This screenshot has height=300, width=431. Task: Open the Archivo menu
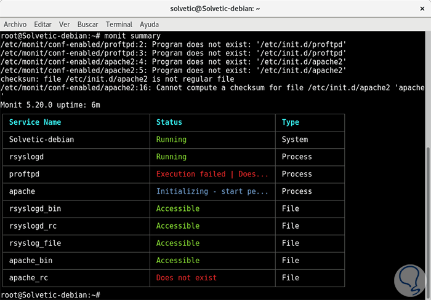pyautogui.click(x=15, y=25)
